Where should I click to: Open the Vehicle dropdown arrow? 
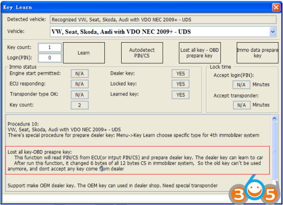click(273, 32)
